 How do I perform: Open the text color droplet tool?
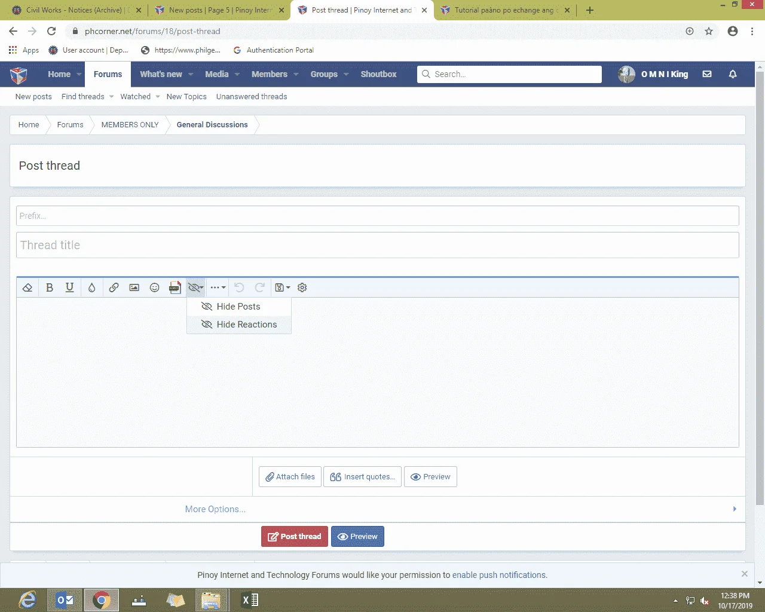(x=91, y=287)
